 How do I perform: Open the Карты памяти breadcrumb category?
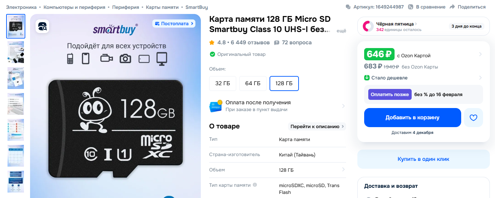(162, 7)
